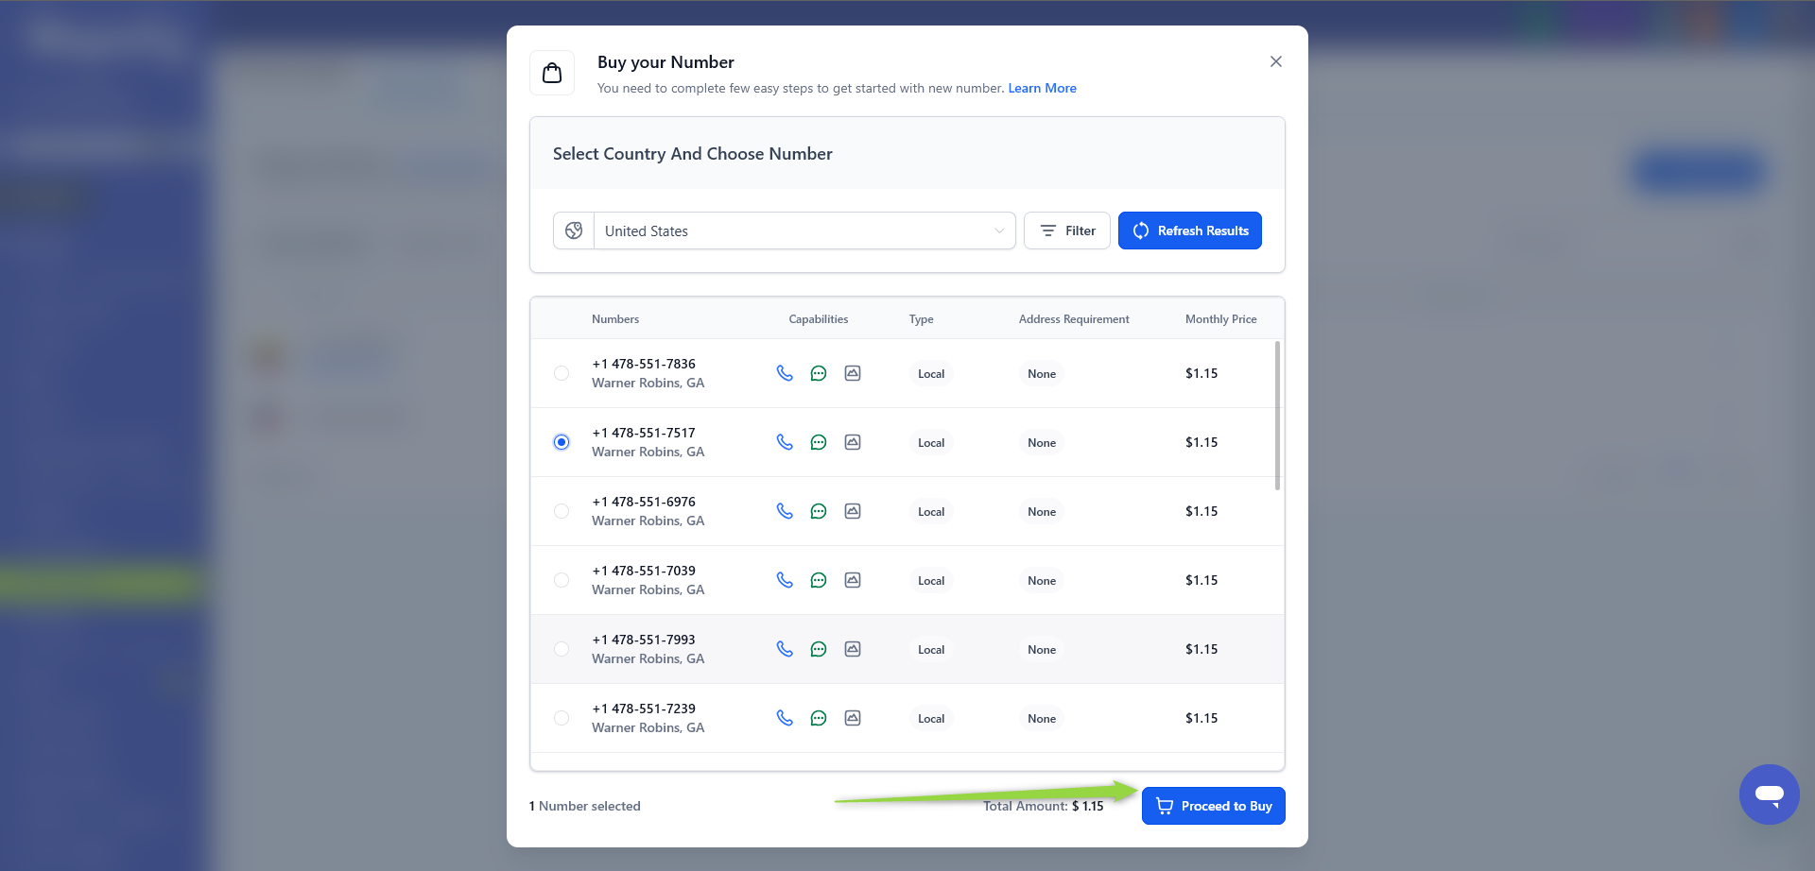
Task: Click the SMS icon for +1 478-551-7993
Action: click(x=819, y=649)
